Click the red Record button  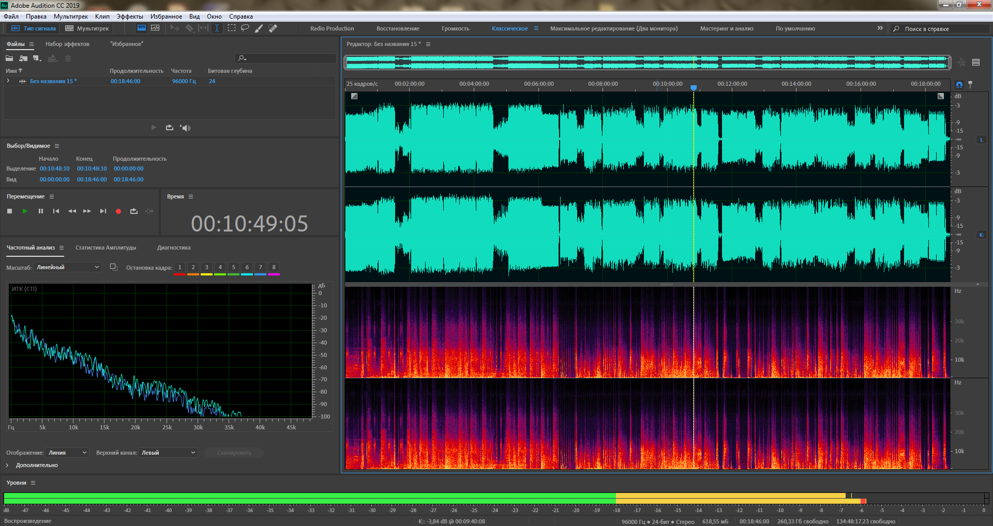[118, 211]
